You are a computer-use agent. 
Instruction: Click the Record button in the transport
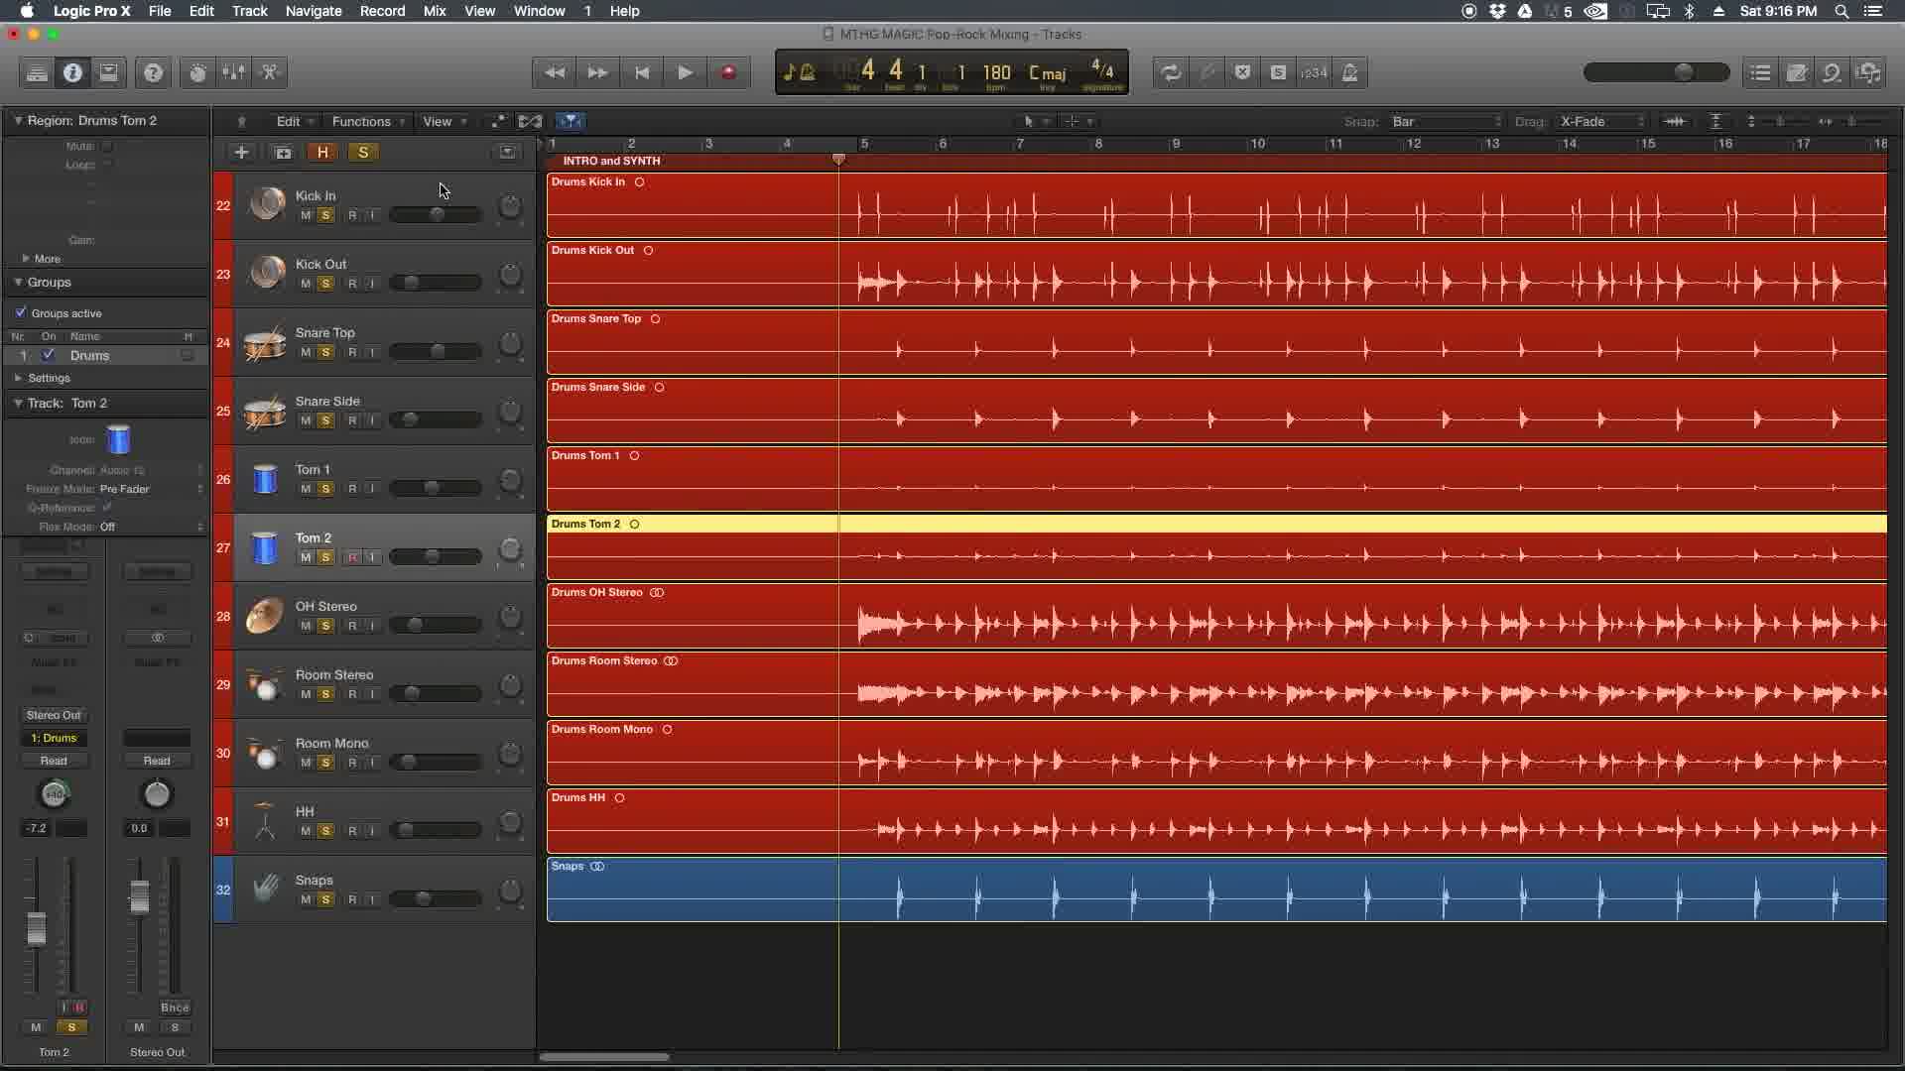click(728, 72)
